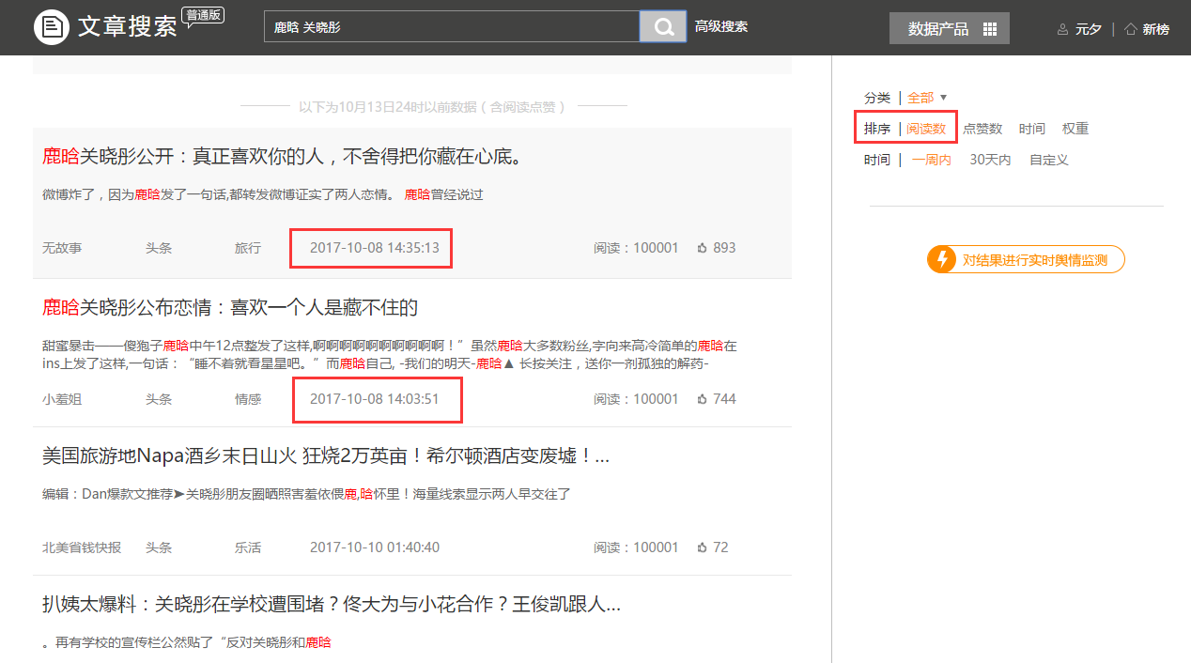Open article 美国旅游地Napa酒乡末日山火
Viewport: 1191px width, 663px height.
click(x=326, y=456)
